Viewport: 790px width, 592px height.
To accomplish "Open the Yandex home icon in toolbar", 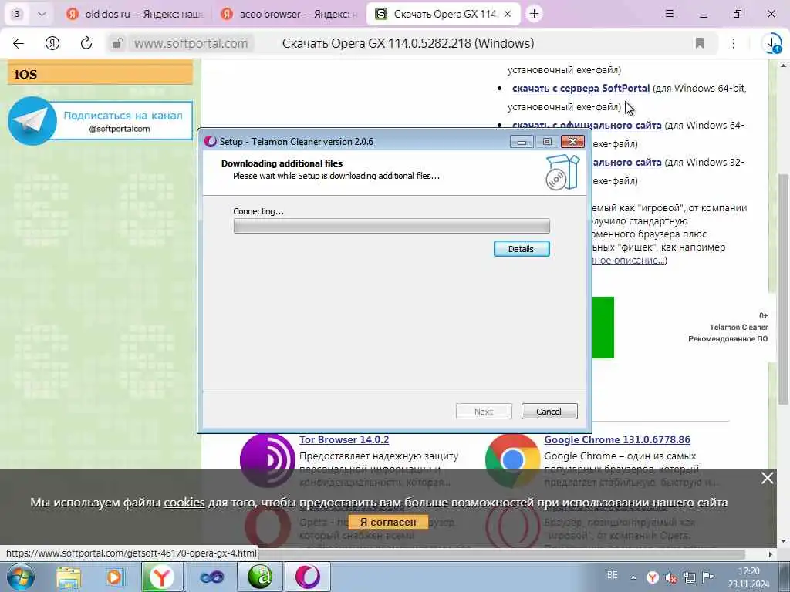I will coord(52,43).
